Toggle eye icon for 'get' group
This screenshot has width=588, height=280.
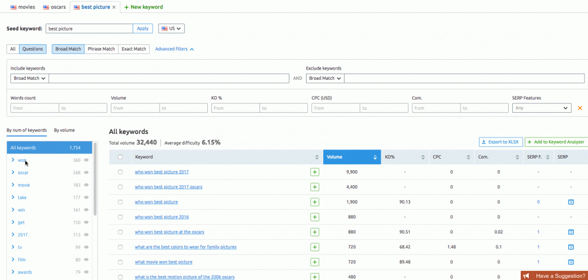click(x=86, y=222)
